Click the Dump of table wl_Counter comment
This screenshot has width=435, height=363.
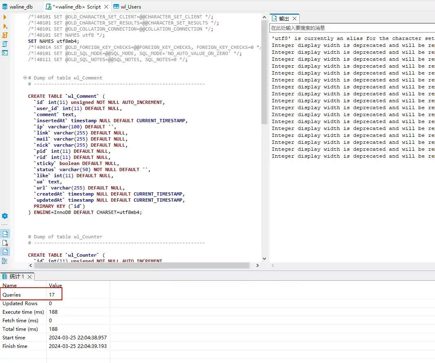point(65,237)
